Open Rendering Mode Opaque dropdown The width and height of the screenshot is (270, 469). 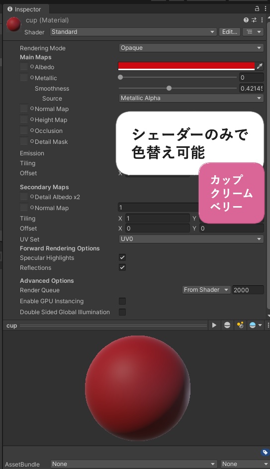click(191, 48)
